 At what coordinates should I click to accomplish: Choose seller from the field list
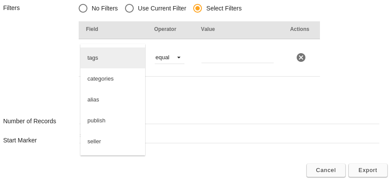pyautogui.click(x=113, y=142)
